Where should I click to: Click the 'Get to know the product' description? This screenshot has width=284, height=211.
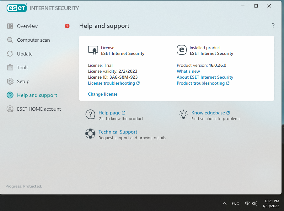pos(121,119)
